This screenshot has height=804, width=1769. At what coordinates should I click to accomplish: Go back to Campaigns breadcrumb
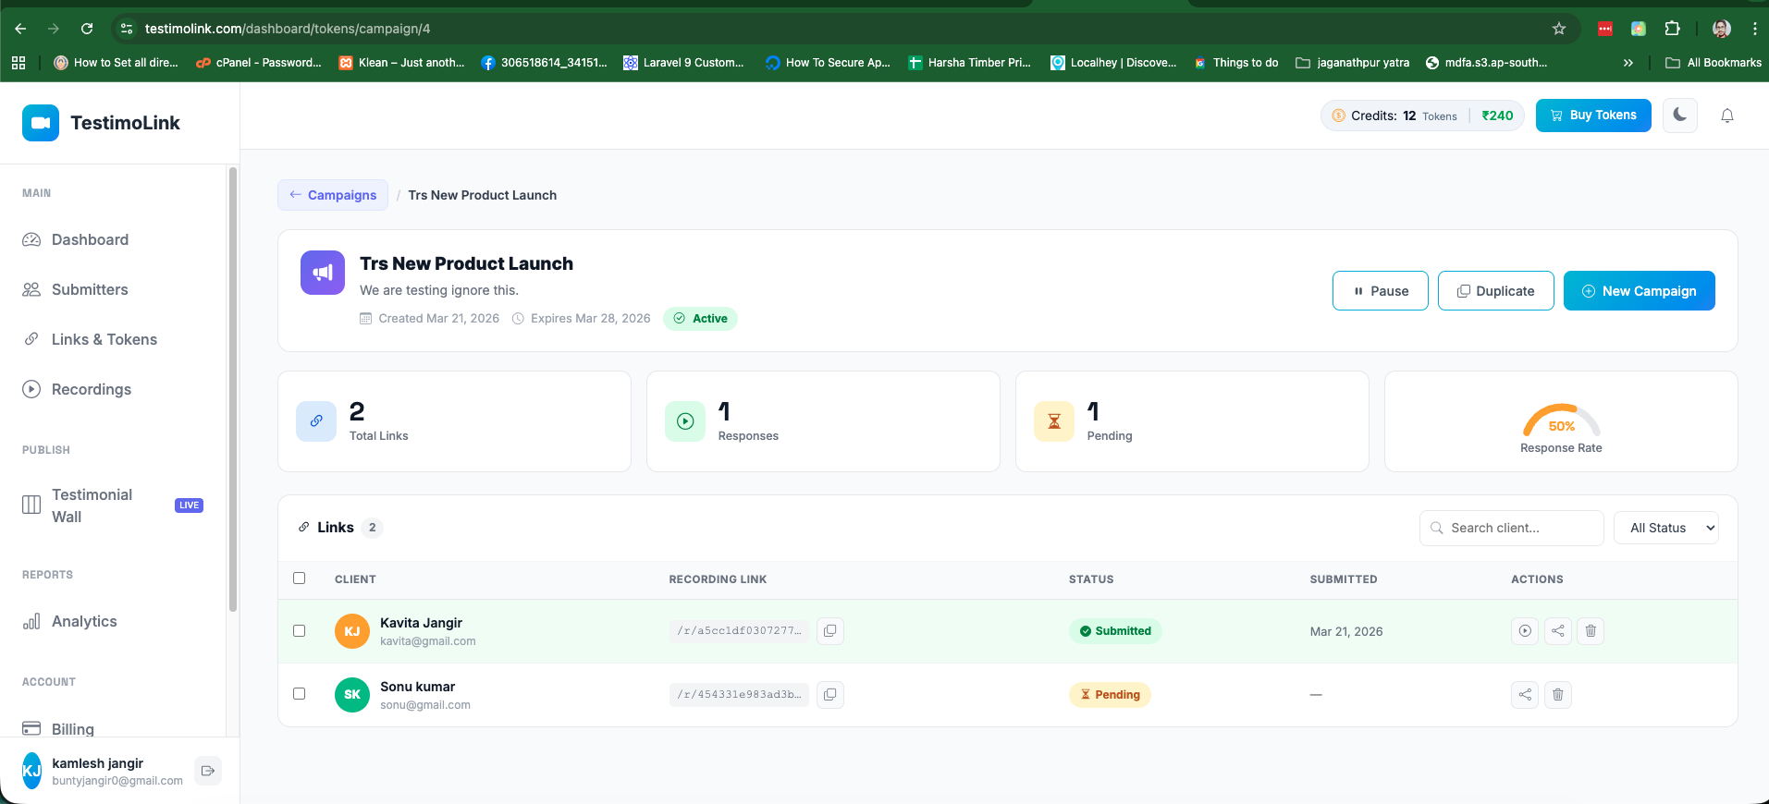click(x=333, y=195)
